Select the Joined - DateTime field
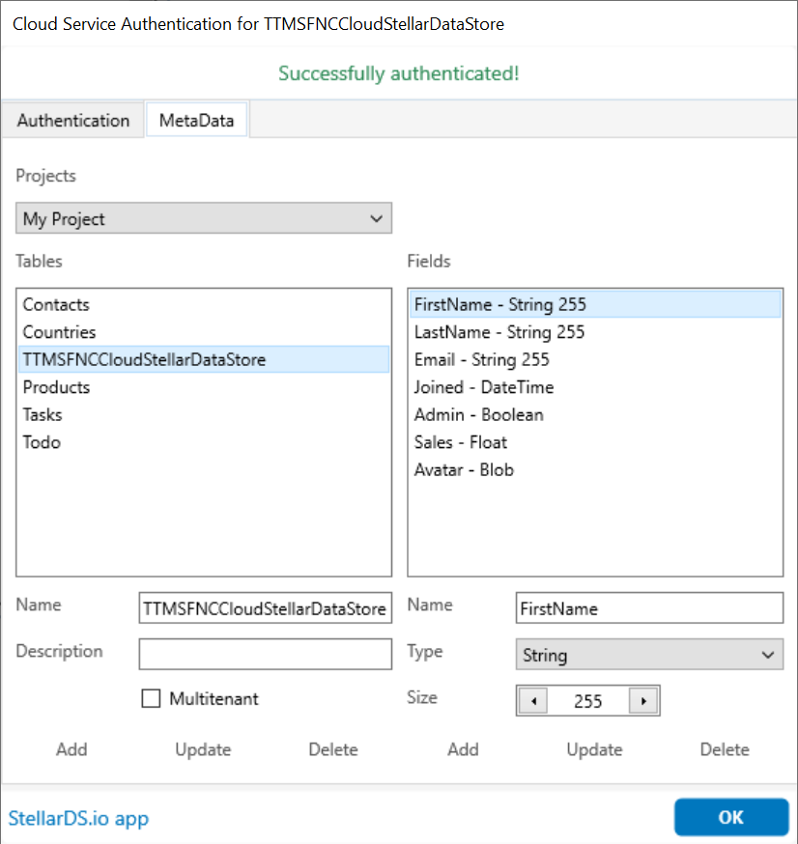 (x=595, y=387)
